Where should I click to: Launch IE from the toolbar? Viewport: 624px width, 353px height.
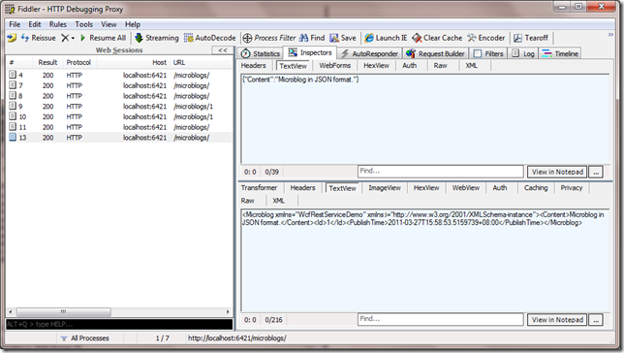point(386,38)
